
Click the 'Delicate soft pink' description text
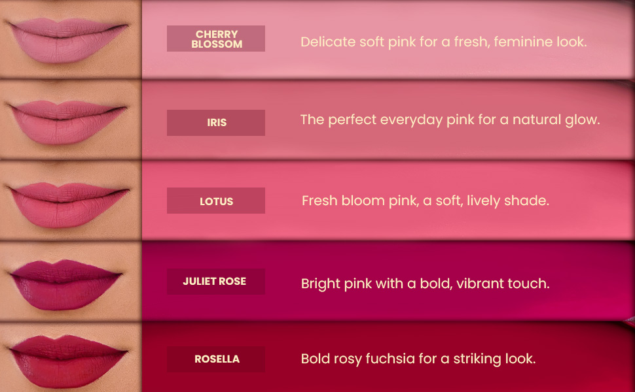point(443,42)
